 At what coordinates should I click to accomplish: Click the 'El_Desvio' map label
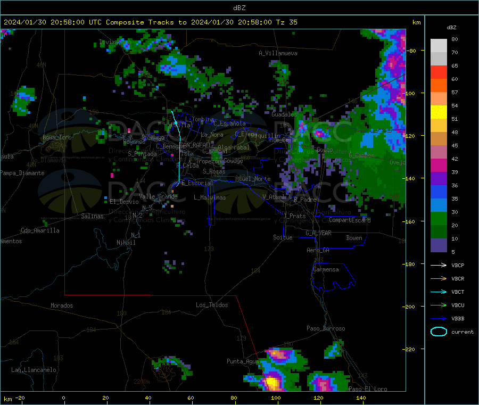125,202
